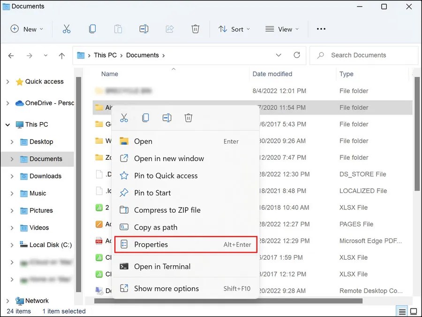The image size is (422, 317).
Task: Click the Rename icon in the context menu strip
Action: click(167, 117)
